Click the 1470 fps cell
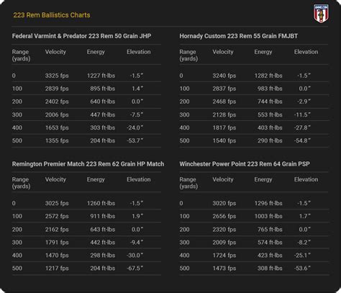The height and width of the screenshot is (293, 341). click(x=57, y=256)
